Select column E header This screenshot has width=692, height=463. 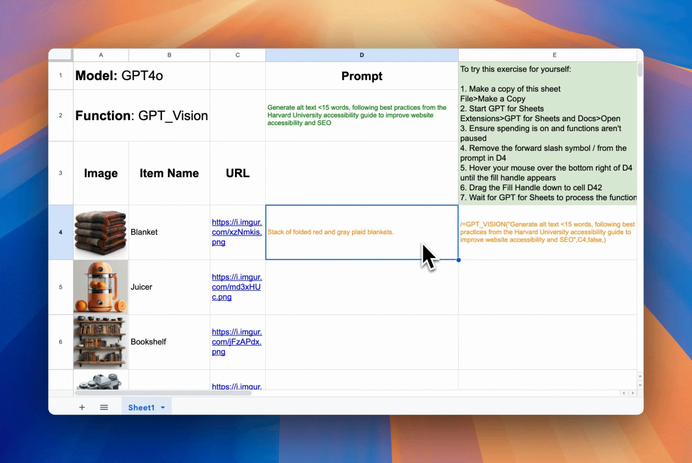click(x=554, y=55)
